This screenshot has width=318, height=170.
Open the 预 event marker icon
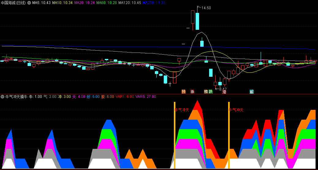(184, 92)
